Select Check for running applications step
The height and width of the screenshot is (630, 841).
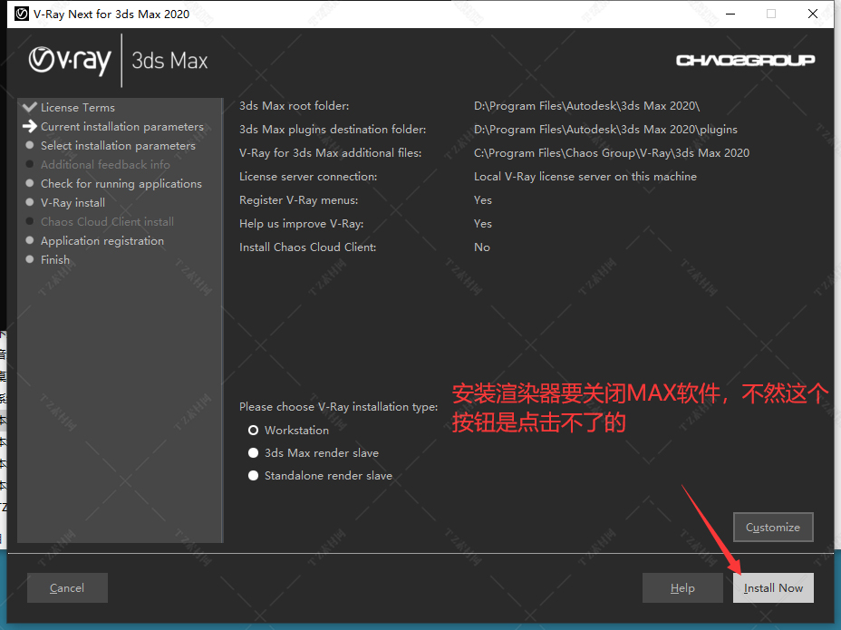pyautogui.click(x=121, y=183)
